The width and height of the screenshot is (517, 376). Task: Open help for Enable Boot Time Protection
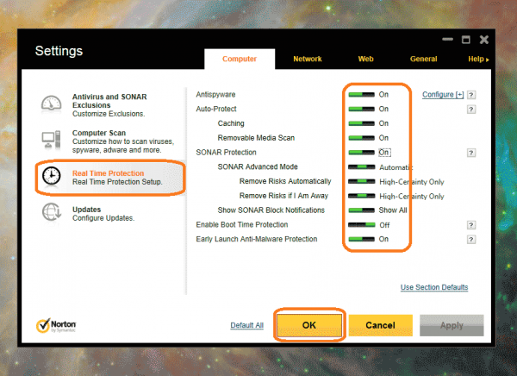(x=471, y=225)
